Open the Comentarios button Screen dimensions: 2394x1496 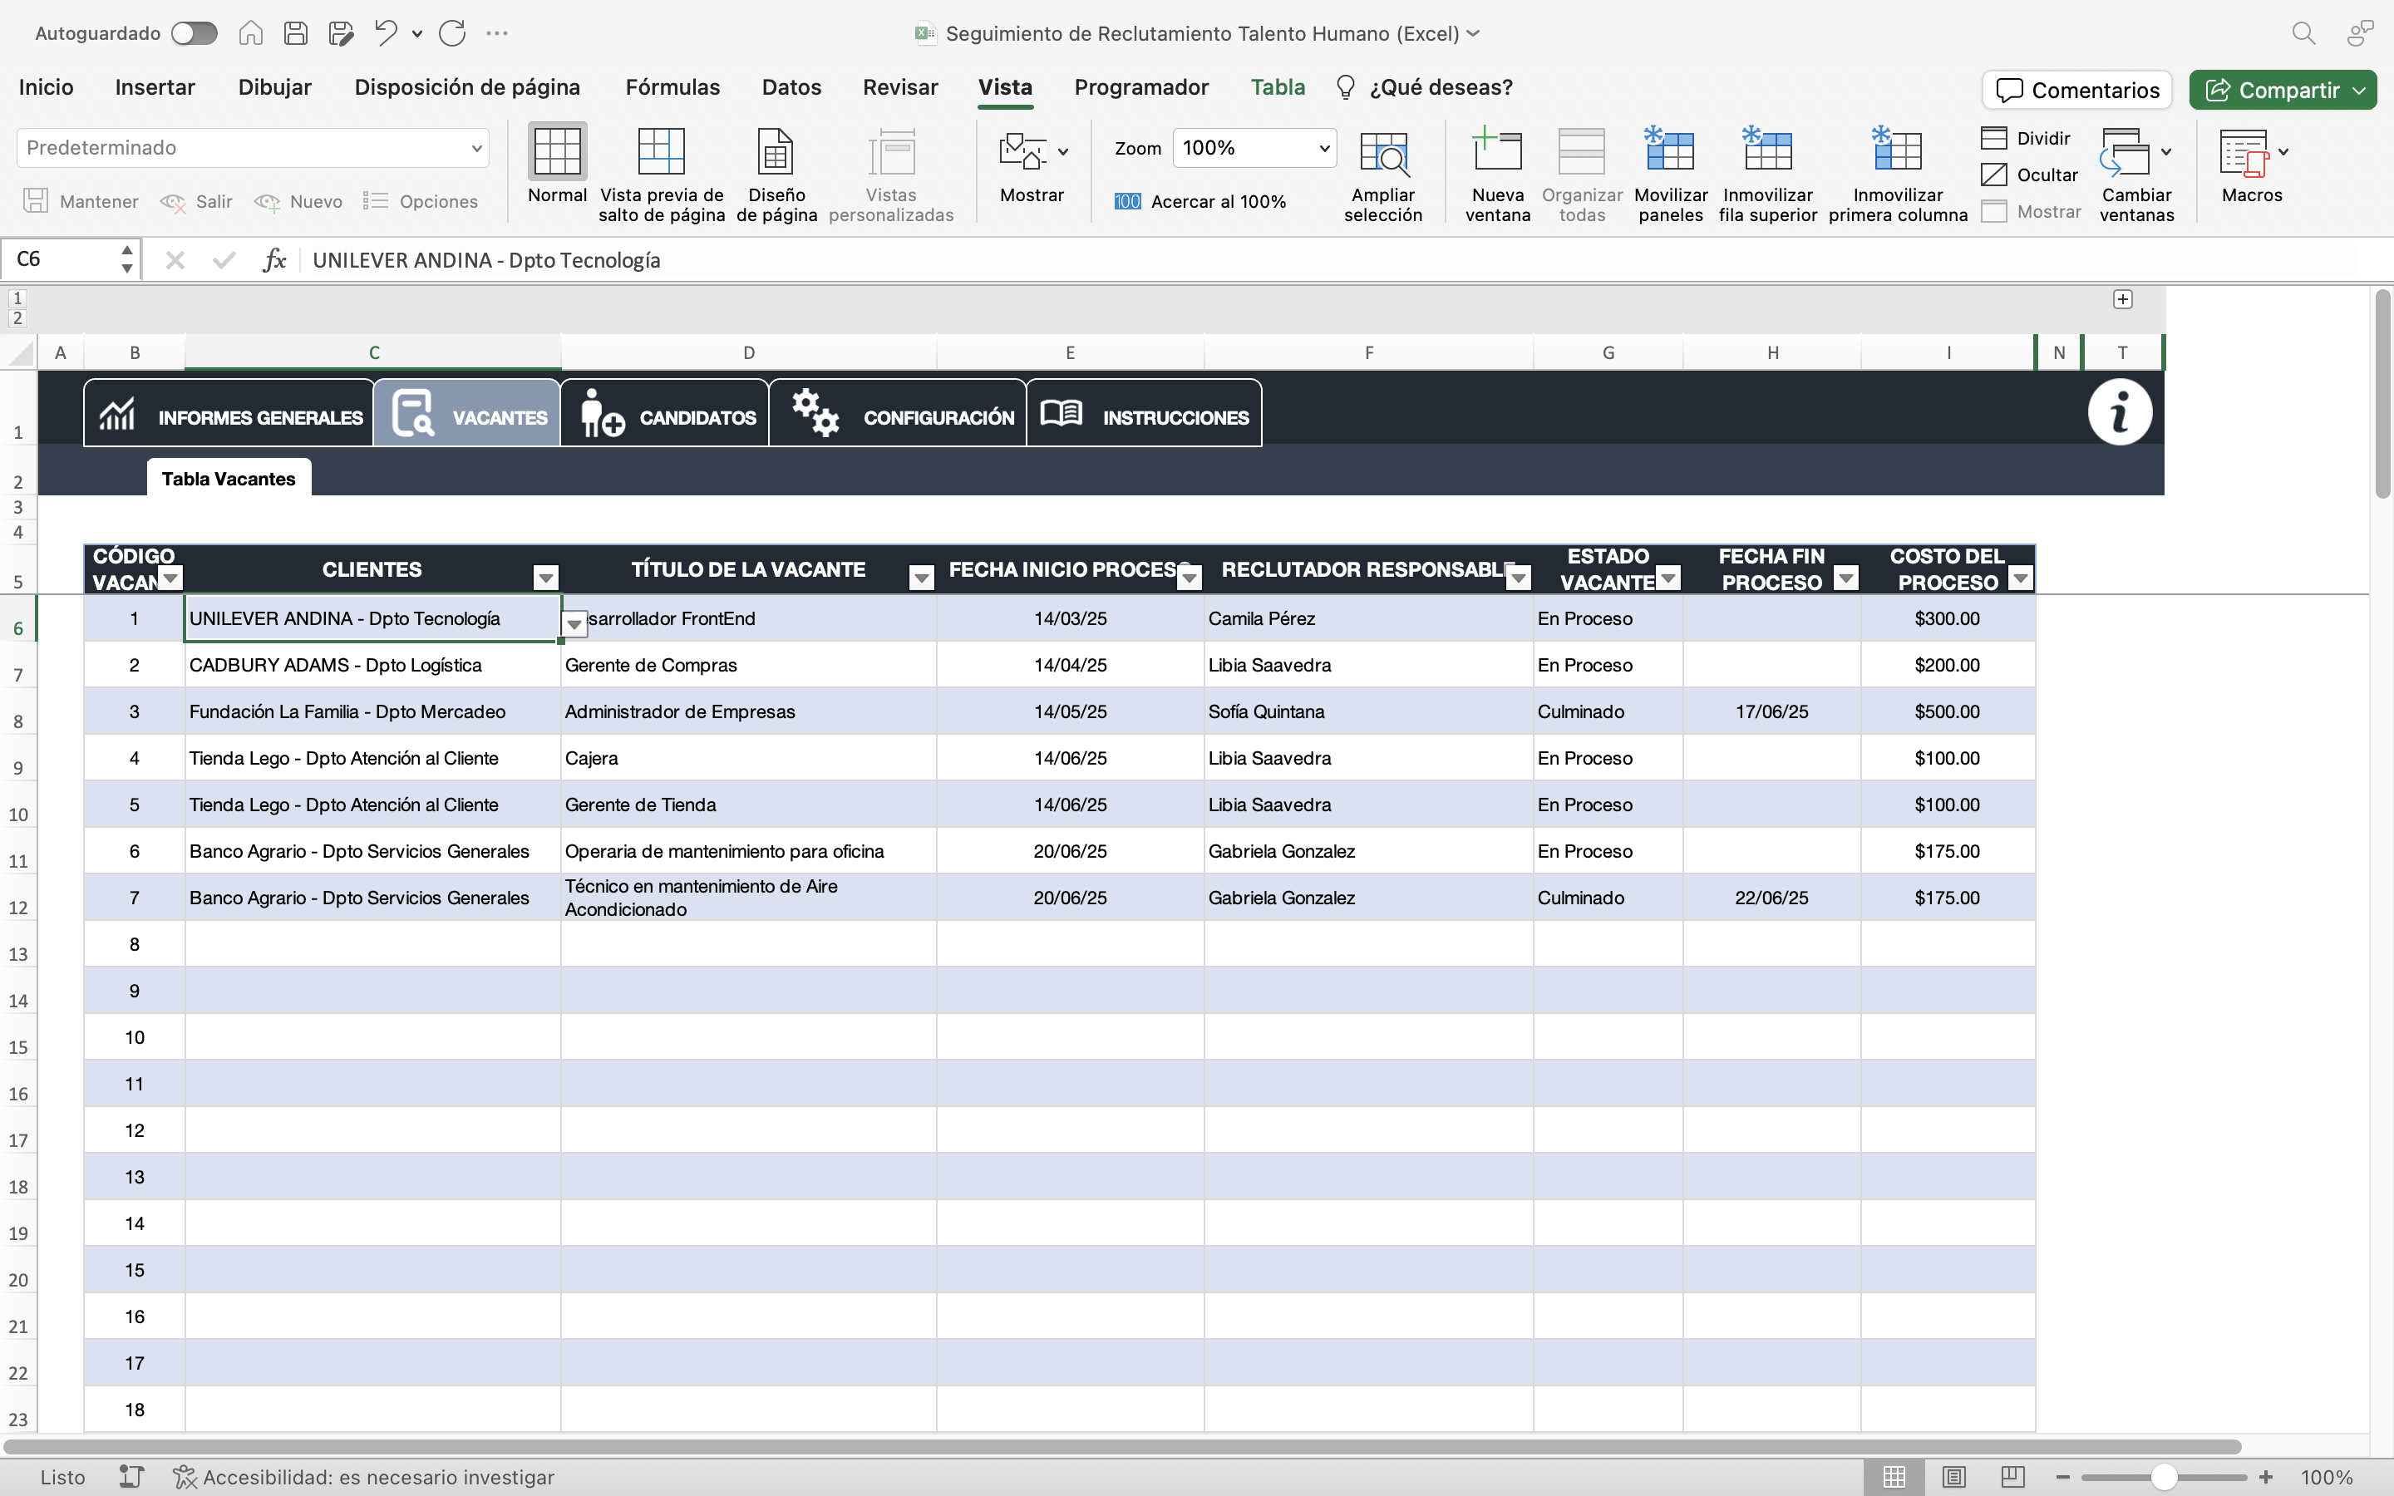[x=2076, y=90]
